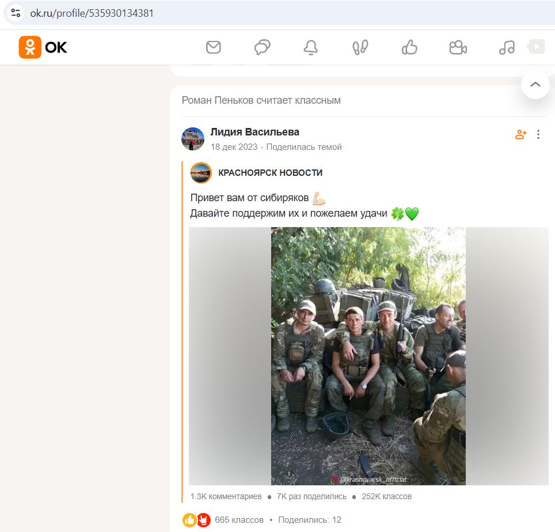View 1.3K комментариев on shared post
The width and height of the screenshot is (555, 532).
[x=226, y=496]
